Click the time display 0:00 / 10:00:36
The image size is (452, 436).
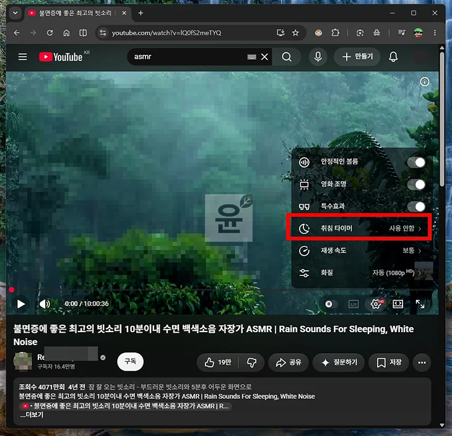[87, 304]
